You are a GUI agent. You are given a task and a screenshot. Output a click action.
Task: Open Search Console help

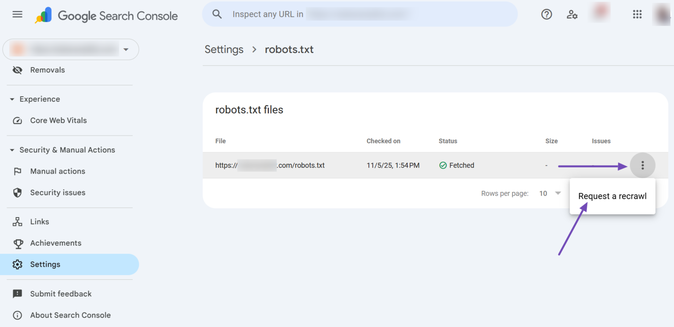(546, 14)
